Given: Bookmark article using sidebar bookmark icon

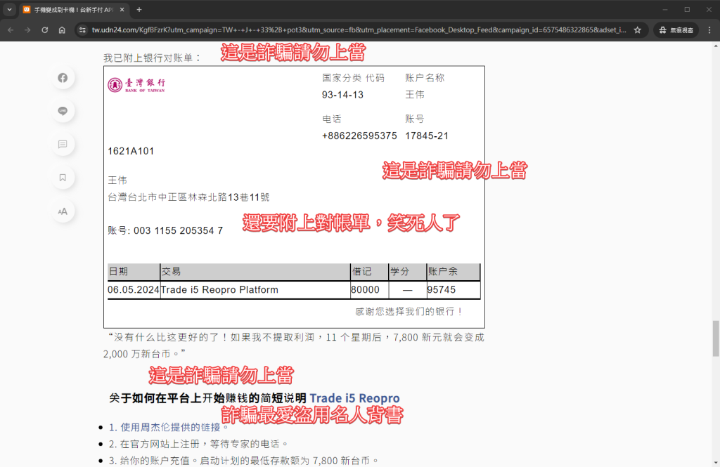Looking at the screenshot, I should (63, 178).
